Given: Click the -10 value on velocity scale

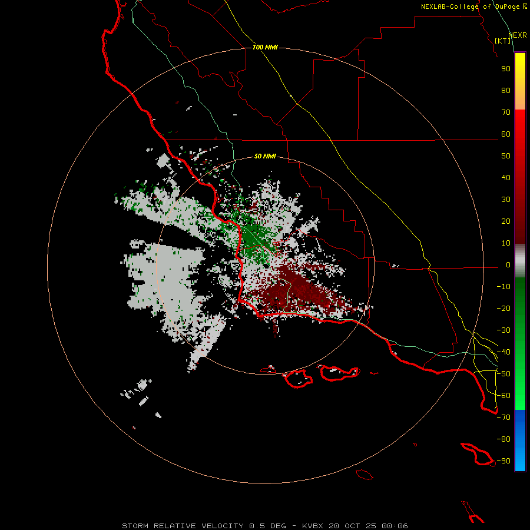Looking at the screenshot, I should click(x=503, y=287).
